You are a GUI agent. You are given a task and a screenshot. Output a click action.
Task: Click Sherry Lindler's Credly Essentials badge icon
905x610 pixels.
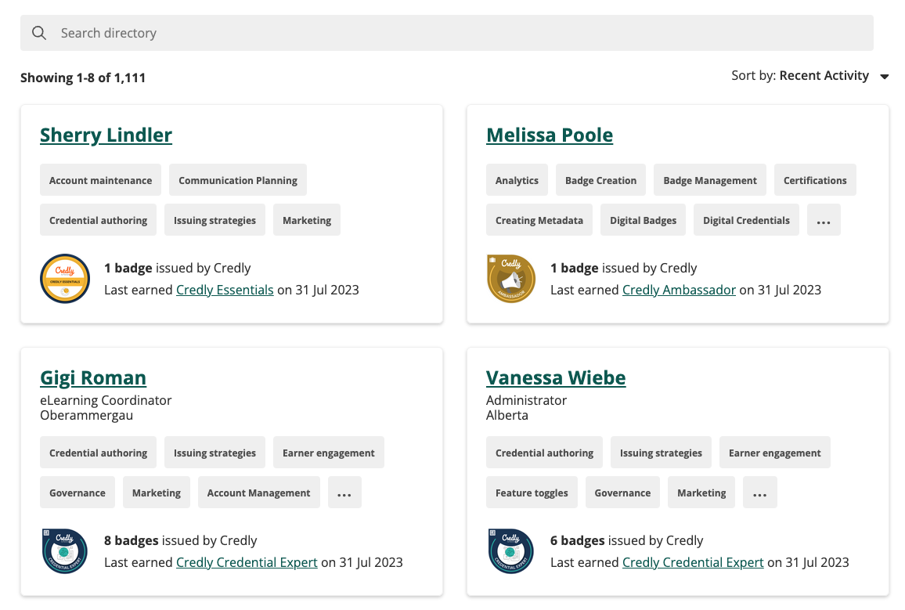click(x=65, y=279)
